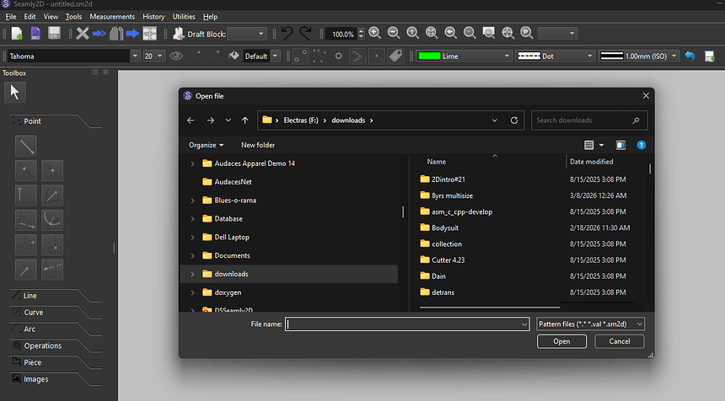
Task: Open the Pattern files type filter dropdown
Action: (x=590, y=324)
